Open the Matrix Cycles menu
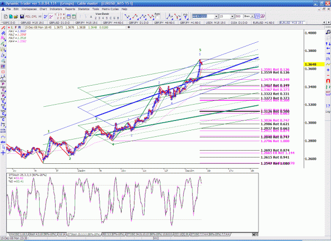Image resolution: width=331 pixels, height=241 pixels. 110,9
